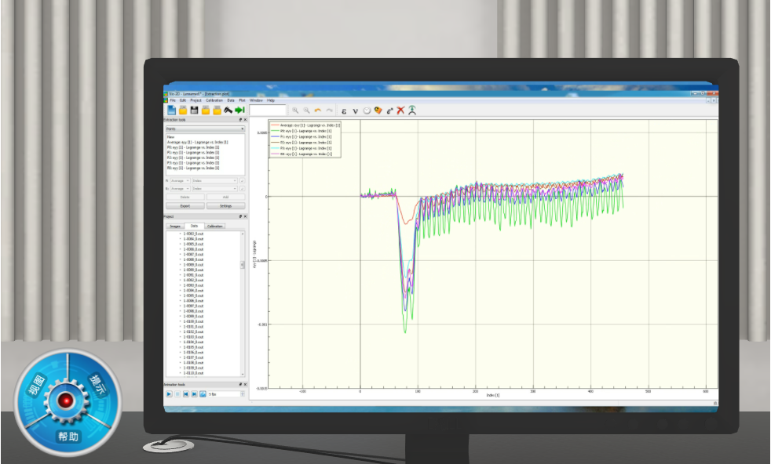Toggle the loop animation button
Viewport: 771px width, 464px height.
coord(203,394)
